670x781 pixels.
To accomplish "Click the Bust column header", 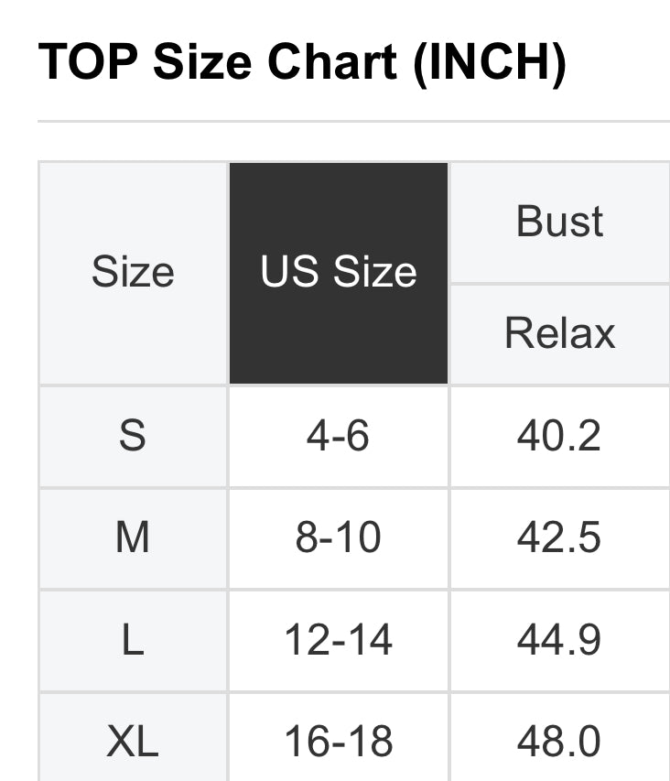I will coord(559,222).
